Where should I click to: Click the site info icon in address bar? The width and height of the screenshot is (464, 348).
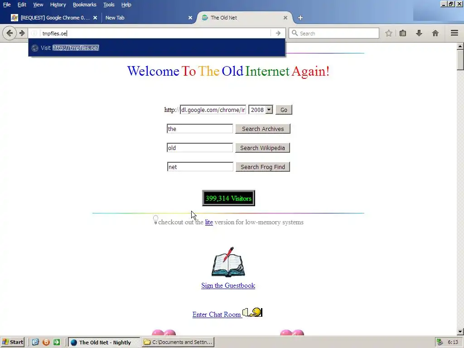[34, 33]
